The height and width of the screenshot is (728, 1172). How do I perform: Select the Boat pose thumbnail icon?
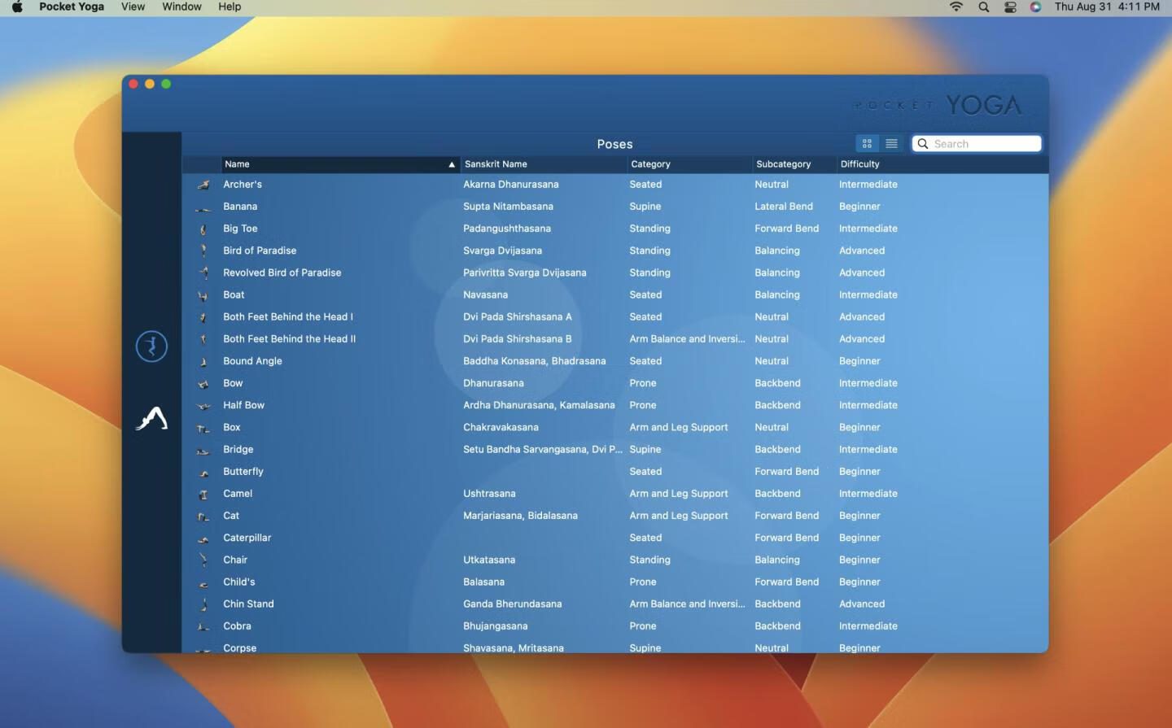[x=203, y=296]
